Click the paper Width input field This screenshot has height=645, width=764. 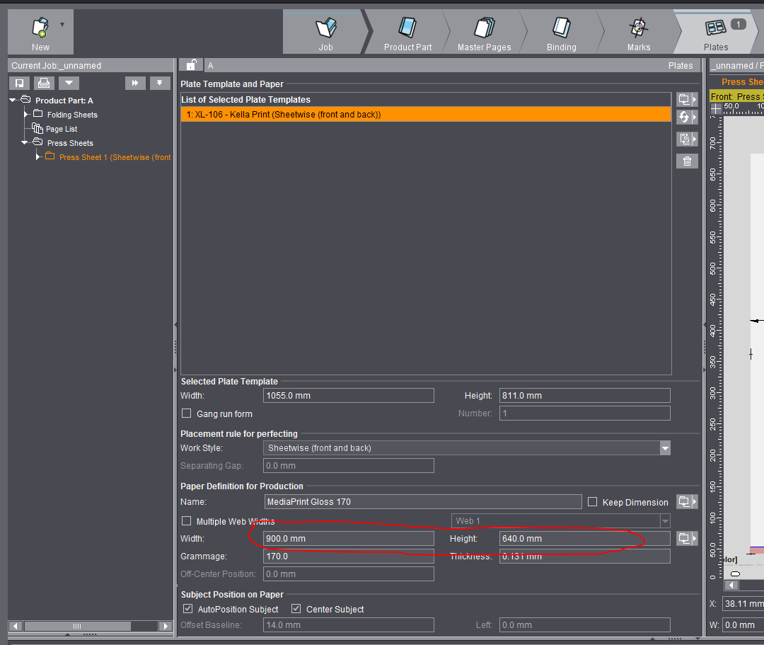point(348,539)
